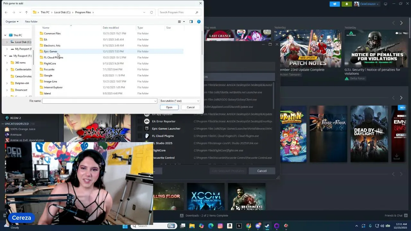Open Steam announcements megaphone
Image resolution: width=411 pixels, height=231 pixels.
click(x=335, y=4)
